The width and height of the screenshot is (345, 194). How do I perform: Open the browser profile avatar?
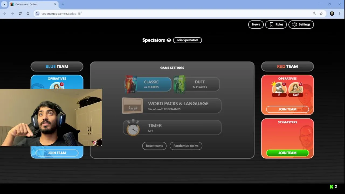click(x=332, y=13)
